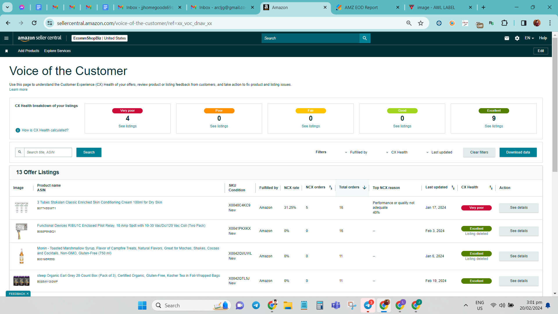Image resolution: width=558 pixels, height=314 pixels.
Task: See details for Functional Devices Pilot Relay
Action: pos(519,231)
